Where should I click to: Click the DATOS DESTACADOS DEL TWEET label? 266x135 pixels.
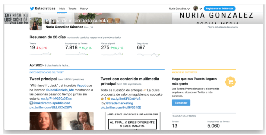point(46,72)
